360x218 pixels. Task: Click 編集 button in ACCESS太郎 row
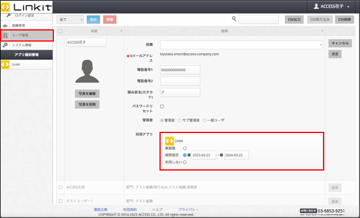click(x=335, y=188)
